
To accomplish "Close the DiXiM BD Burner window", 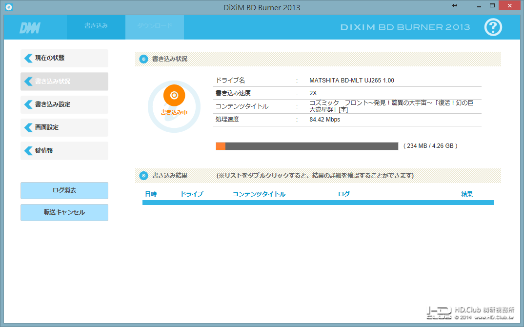I will click(510, 6).
